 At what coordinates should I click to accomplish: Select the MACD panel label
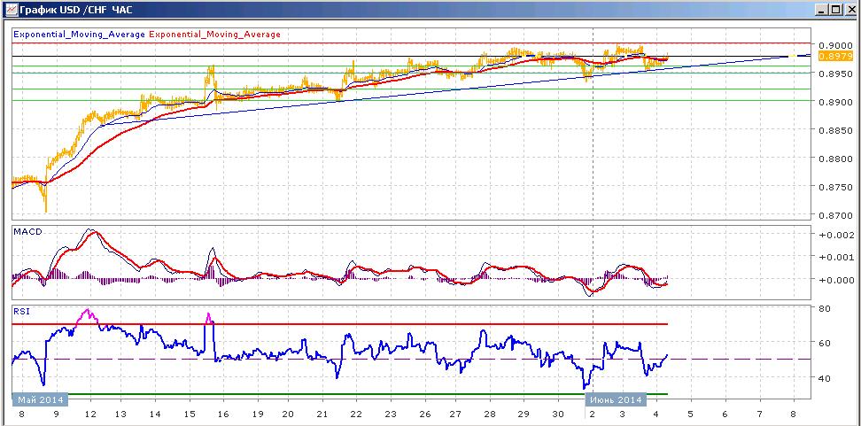coord(28,232)
